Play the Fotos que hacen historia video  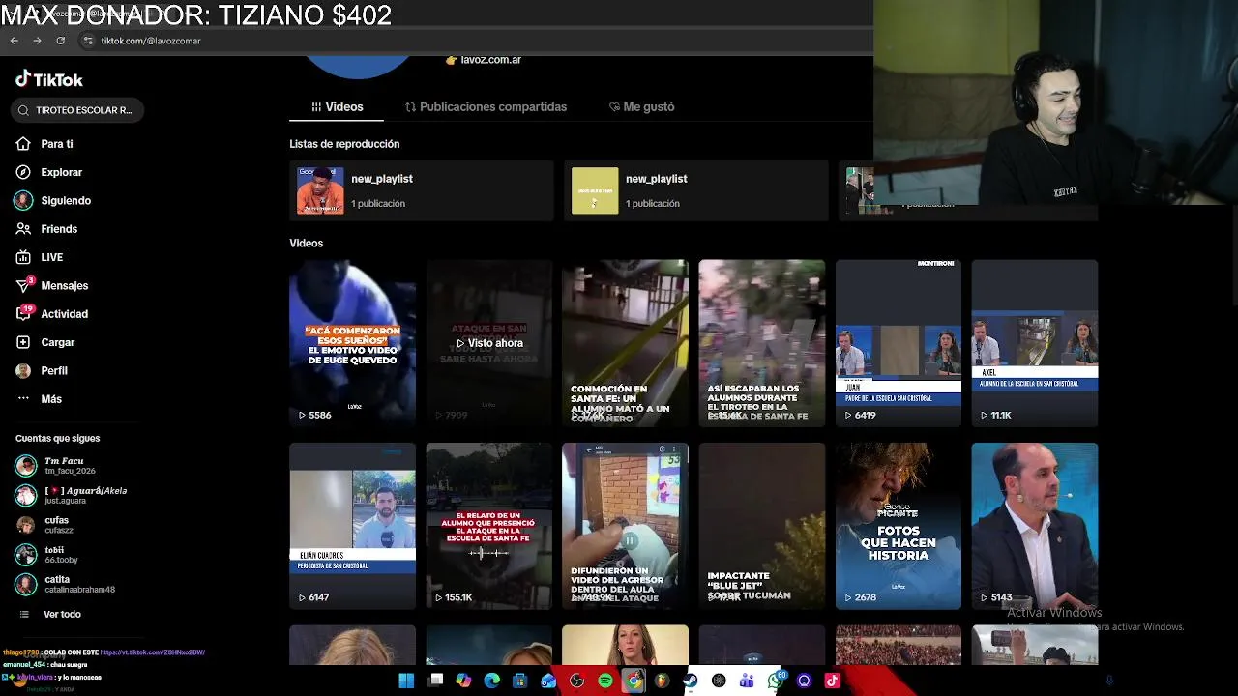pyautogui.click(x=899, y=526)
